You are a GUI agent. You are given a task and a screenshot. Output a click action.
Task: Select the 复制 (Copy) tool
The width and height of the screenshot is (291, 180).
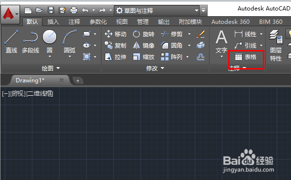pos(115,45)
